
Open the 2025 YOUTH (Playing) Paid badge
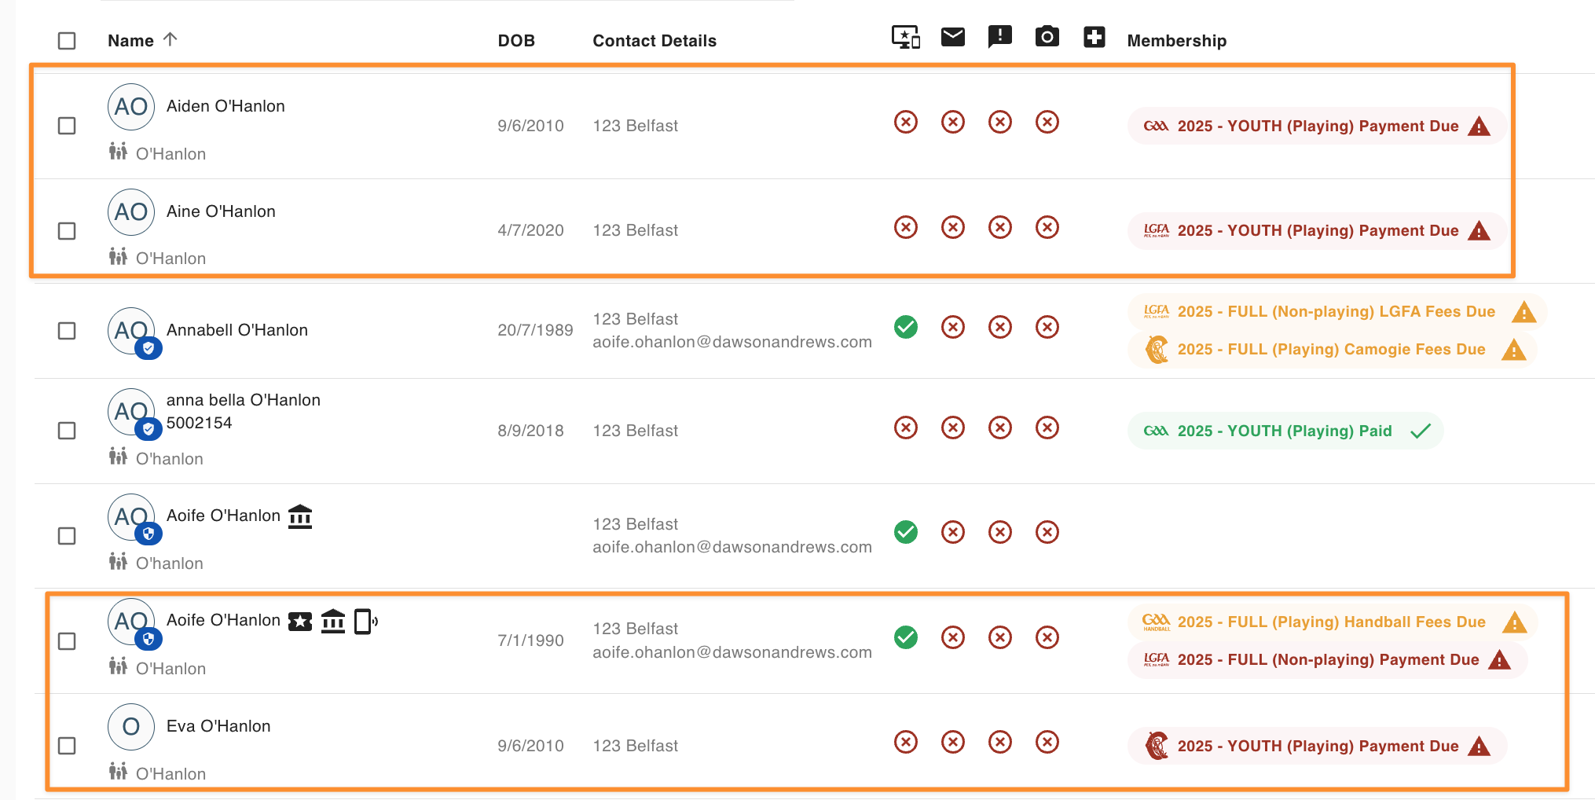click(x=1285, y=431)
